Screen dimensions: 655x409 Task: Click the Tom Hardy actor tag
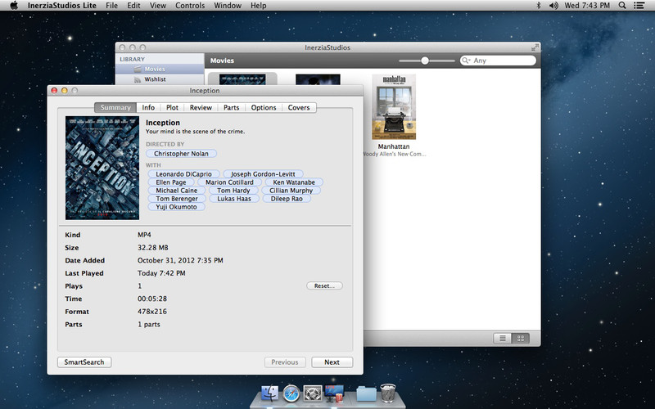[x=233, y=191]
